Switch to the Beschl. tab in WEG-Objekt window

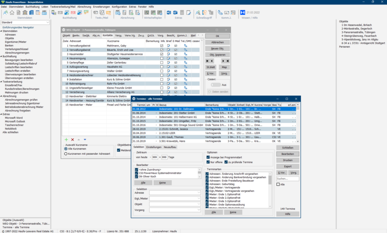[x=170, y=35]
